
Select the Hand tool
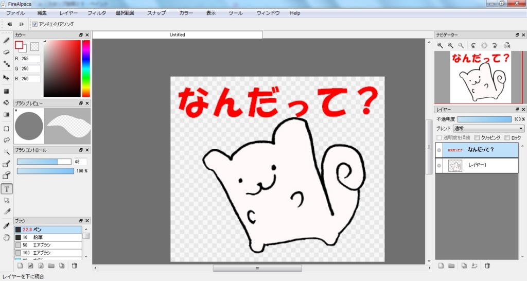pos(6,237)
